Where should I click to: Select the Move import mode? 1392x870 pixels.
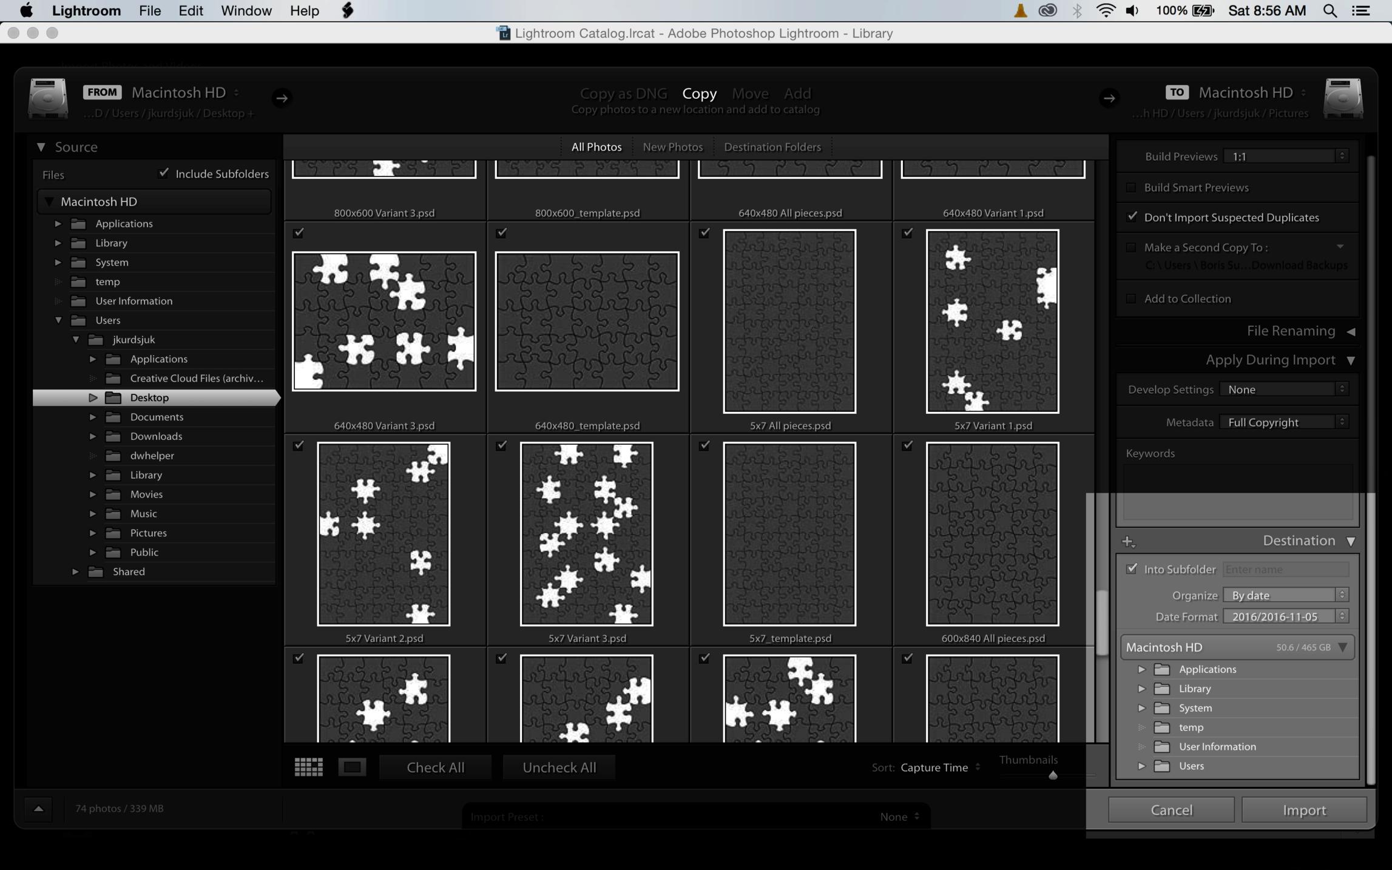[750, 93]
